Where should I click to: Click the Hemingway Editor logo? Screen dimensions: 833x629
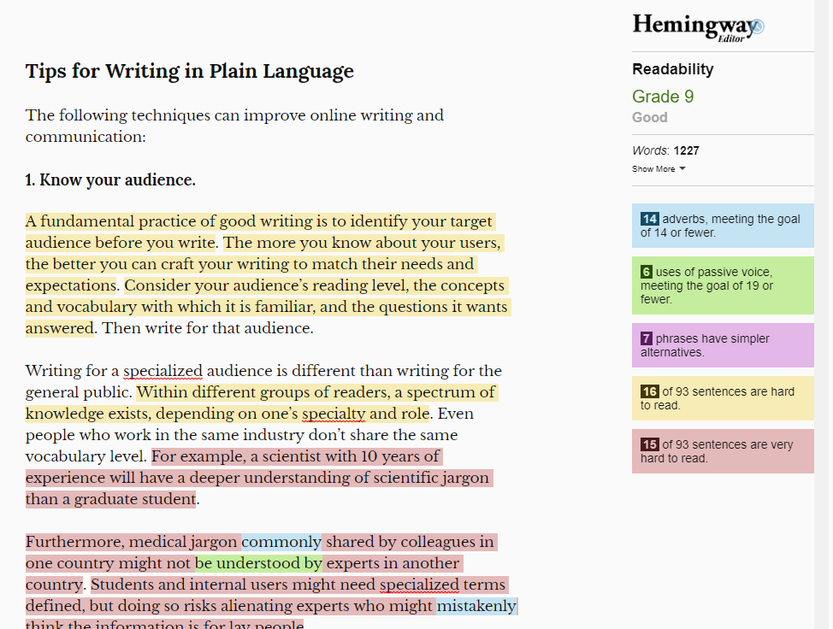click(x=698, y=27)
